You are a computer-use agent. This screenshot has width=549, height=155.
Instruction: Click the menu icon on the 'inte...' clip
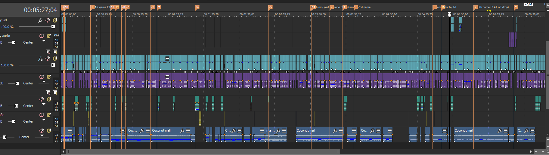coord(284,131)
